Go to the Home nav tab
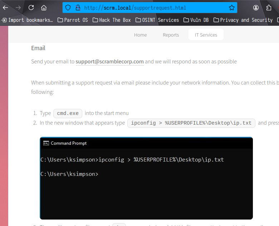Screen dimensions: 279x226 click(140, 35)
